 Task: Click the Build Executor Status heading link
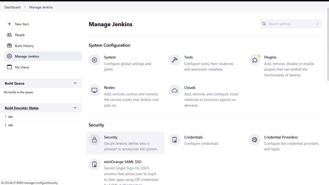pyautogui.click(x=22, y=108)
